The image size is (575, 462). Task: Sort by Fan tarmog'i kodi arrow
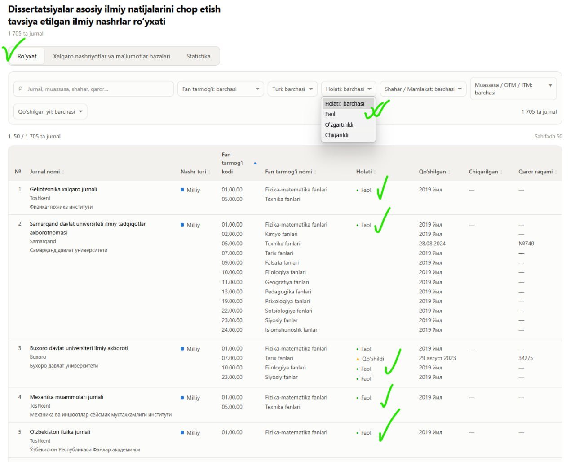pos(255,163)
